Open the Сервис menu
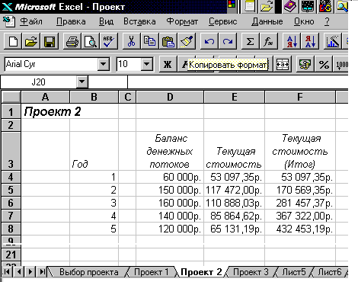358x282 pixels. [x=223, y=21]
